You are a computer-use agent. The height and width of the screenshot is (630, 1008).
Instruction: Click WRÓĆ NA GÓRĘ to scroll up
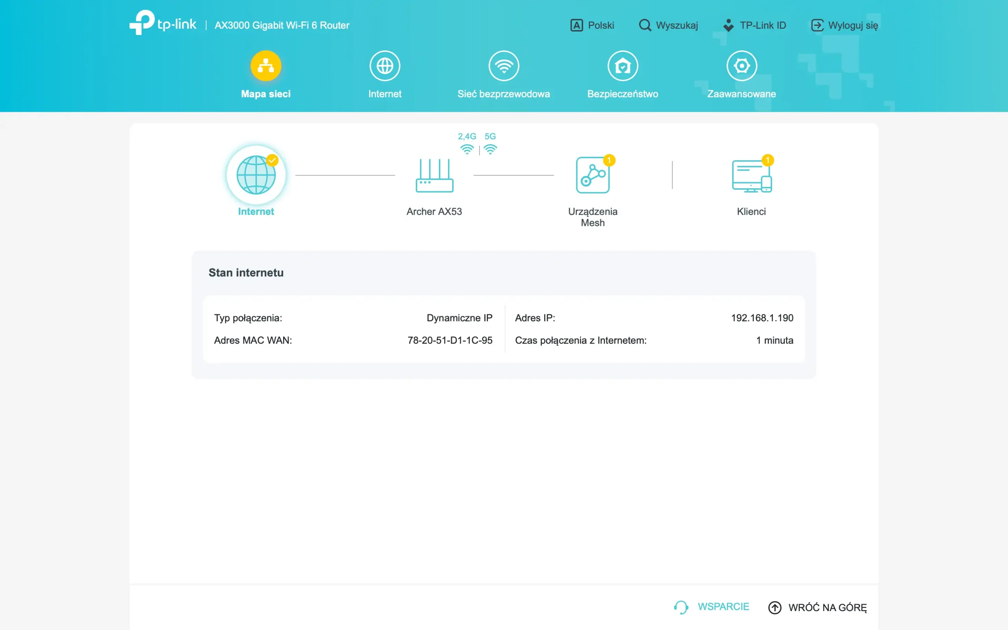coord(817,608)
